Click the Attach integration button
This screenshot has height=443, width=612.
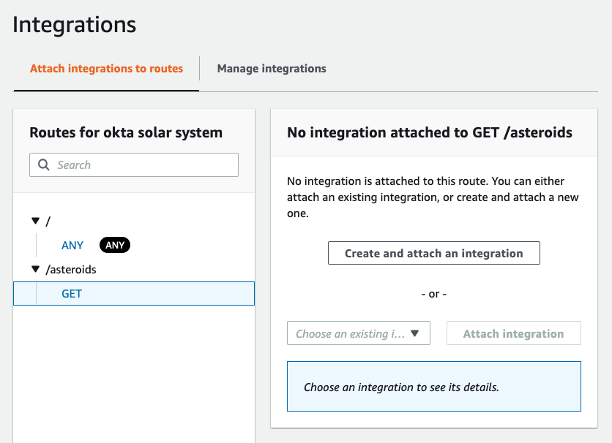coord(514,333)
